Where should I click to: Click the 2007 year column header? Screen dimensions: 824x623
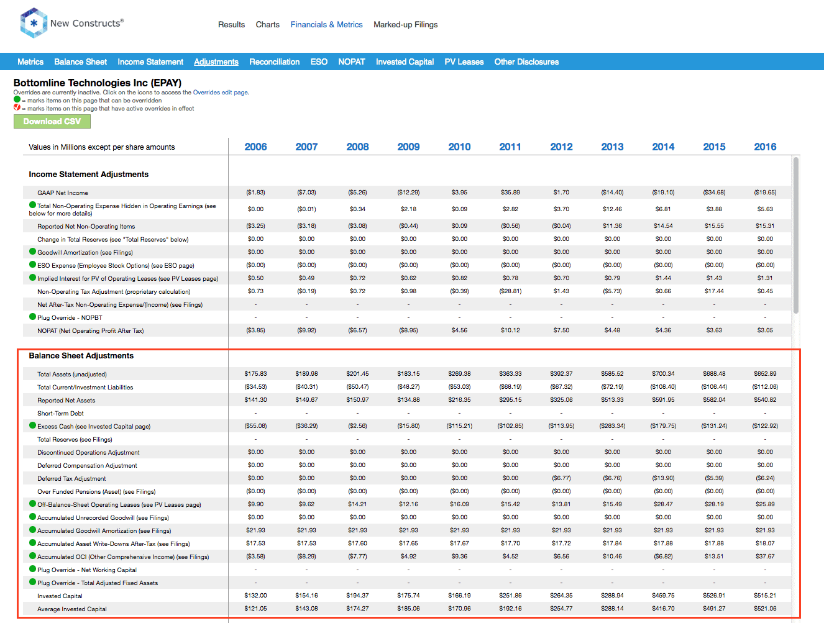pyautogui.click(x=306, y=147)
